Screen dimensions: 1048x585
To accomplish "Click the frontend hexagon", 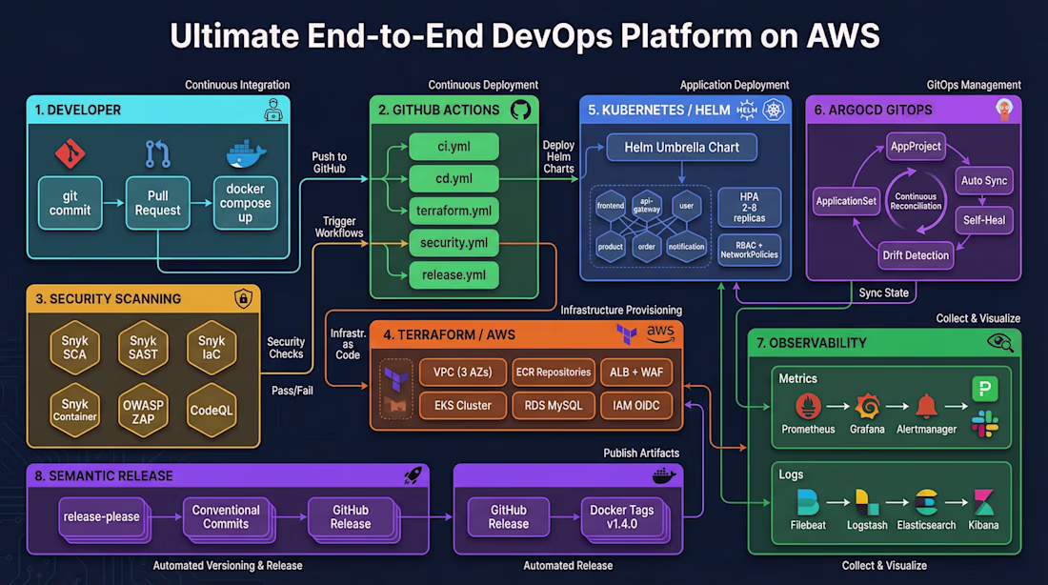I will click(x=610, y=206).
